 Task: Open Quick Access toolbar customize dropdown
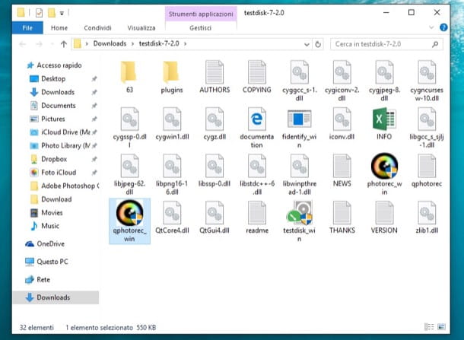pyautogui.click(x=62, y=13)
